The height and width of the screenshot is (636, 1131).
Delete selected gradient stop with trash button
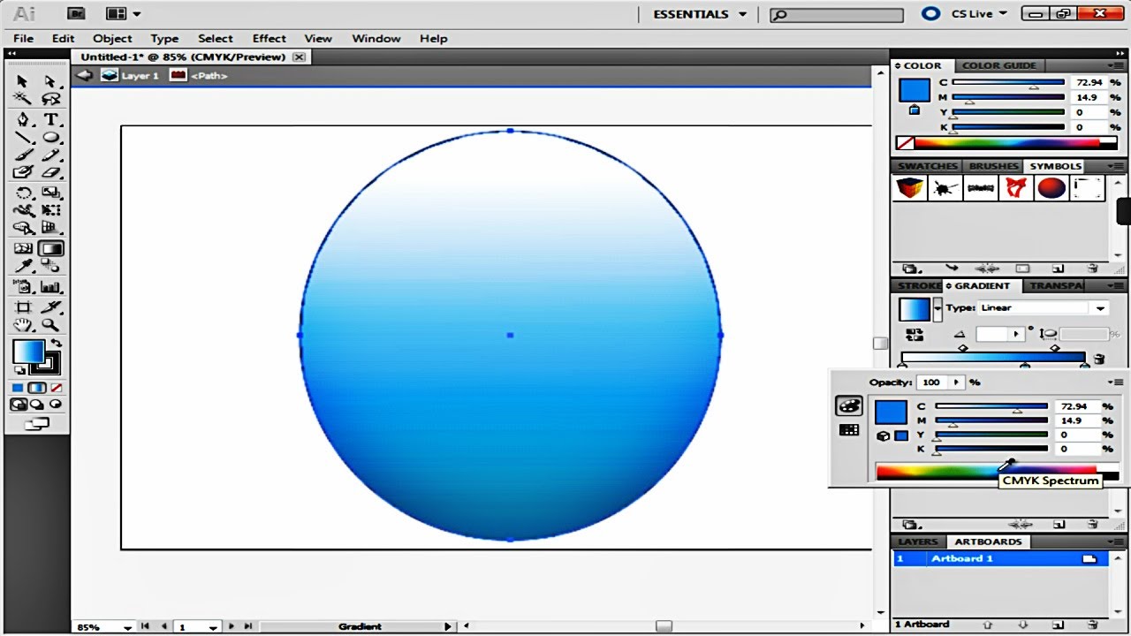point(1098,359)
